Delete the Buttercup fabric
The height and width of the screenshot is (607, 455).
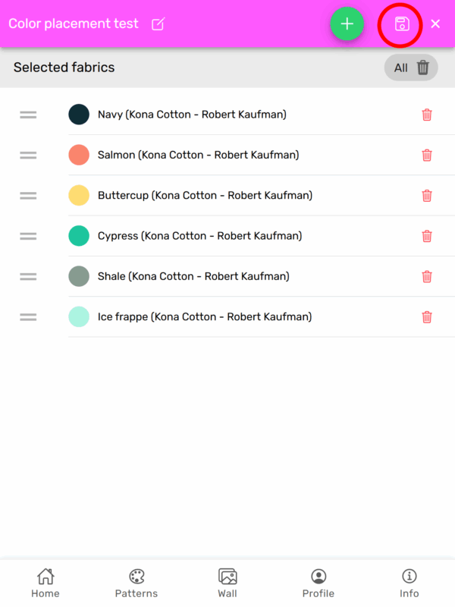(x=427, y=196)
